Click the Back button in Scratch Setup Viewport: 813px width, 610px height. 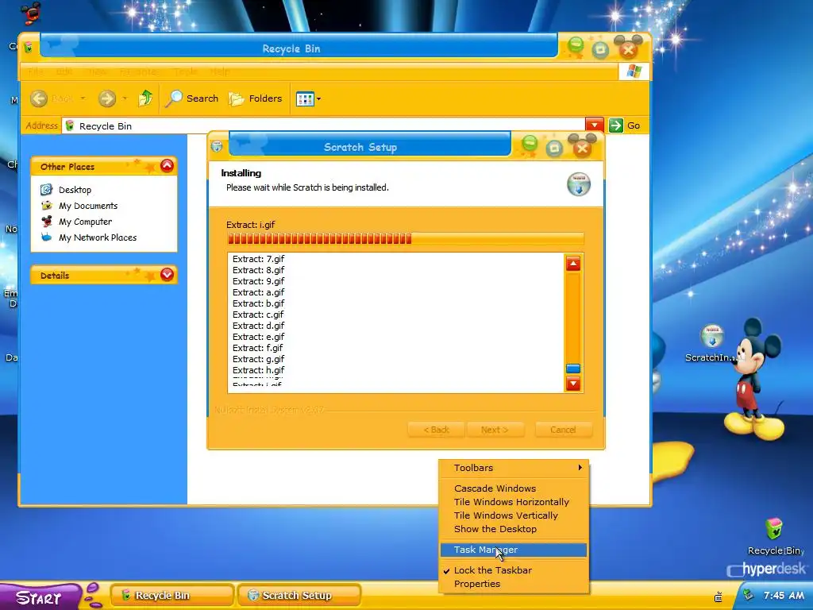click(x=436, y=430)
